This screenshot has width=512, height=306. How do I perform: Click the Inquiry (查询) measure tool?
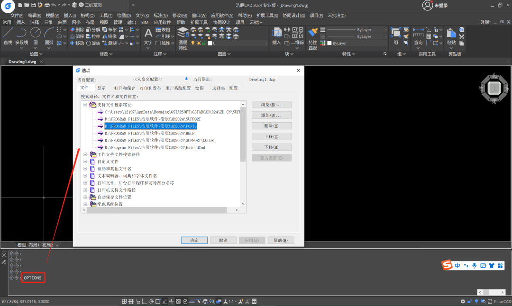418,36
